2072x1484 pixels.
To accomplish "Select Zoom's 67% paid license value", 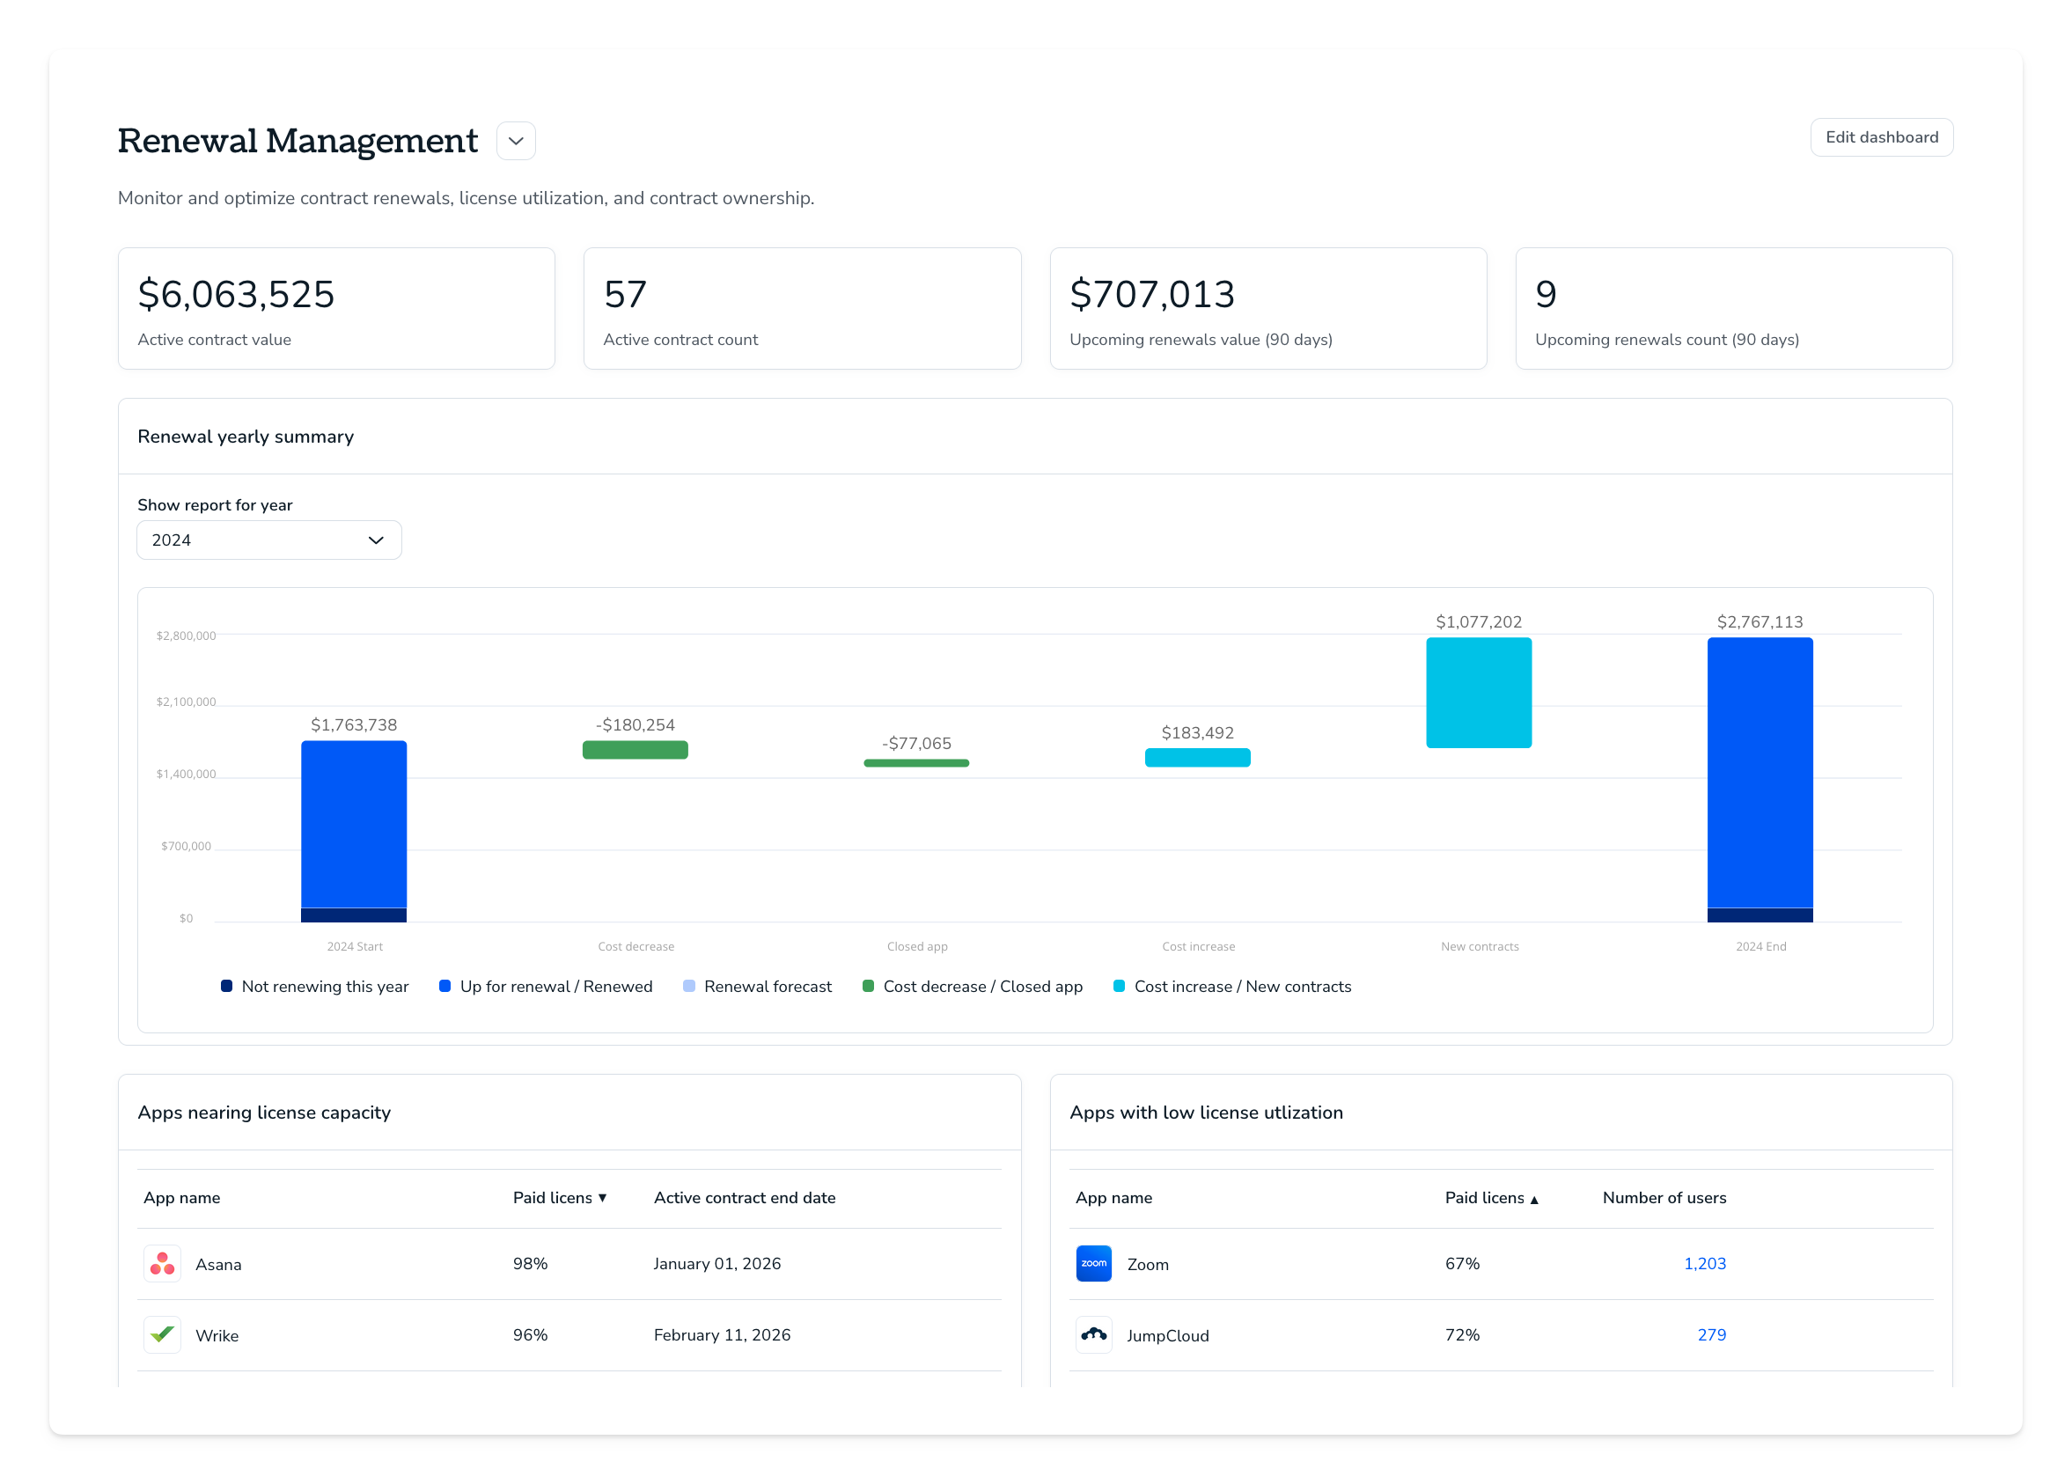I will pos(1462,1264).
